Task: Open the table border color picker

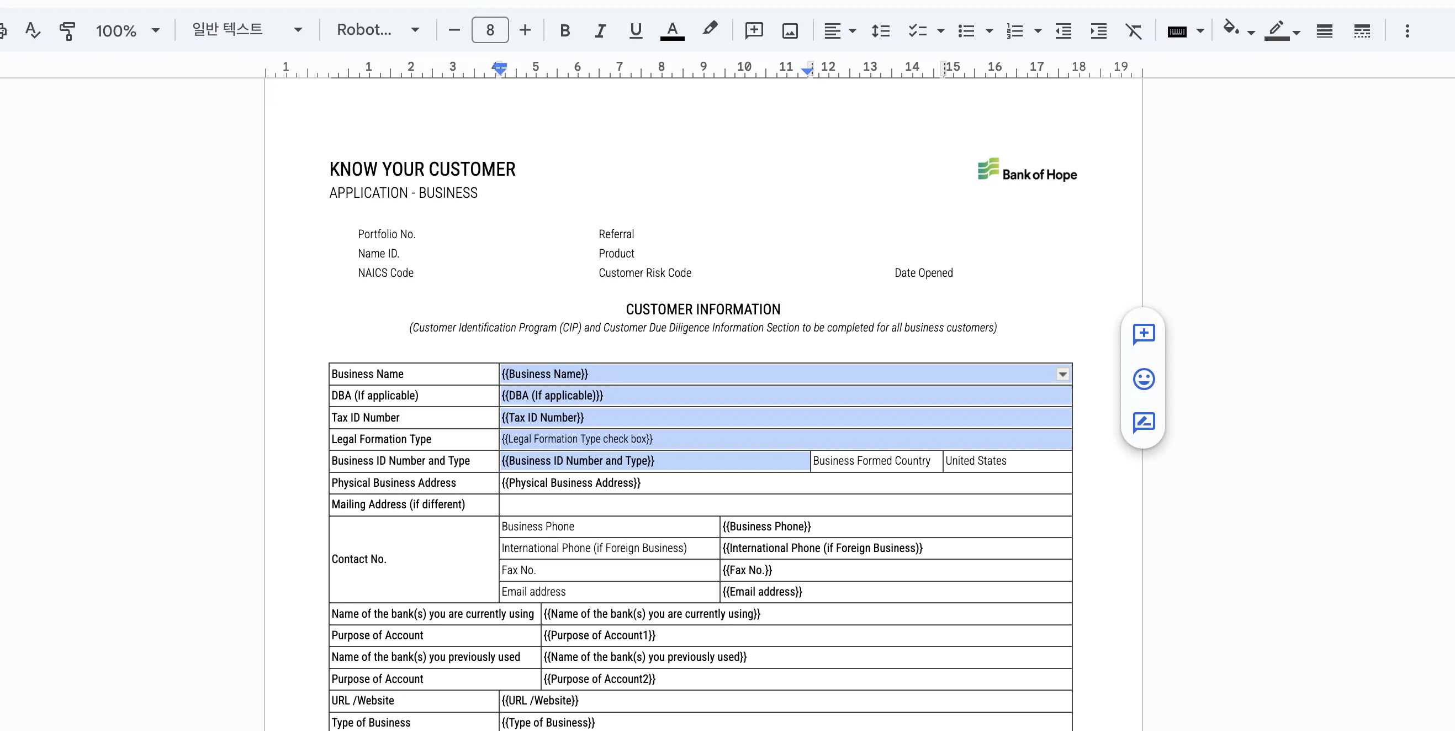Action: tap(1282, 30)
